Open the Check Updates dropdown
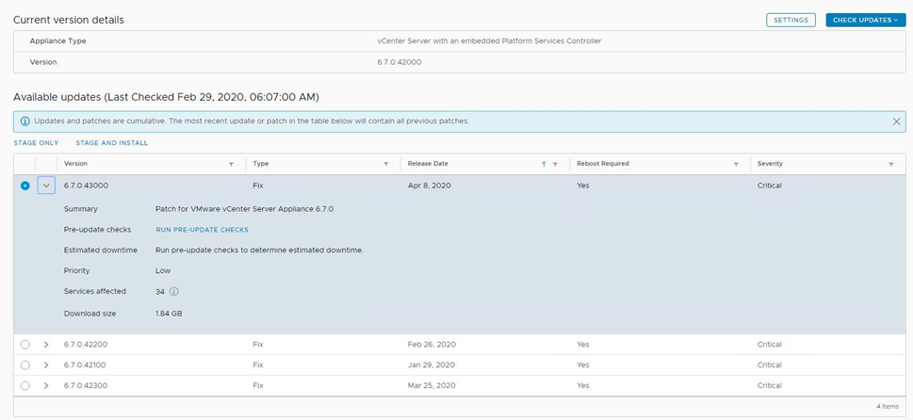 tap(865, 20)
